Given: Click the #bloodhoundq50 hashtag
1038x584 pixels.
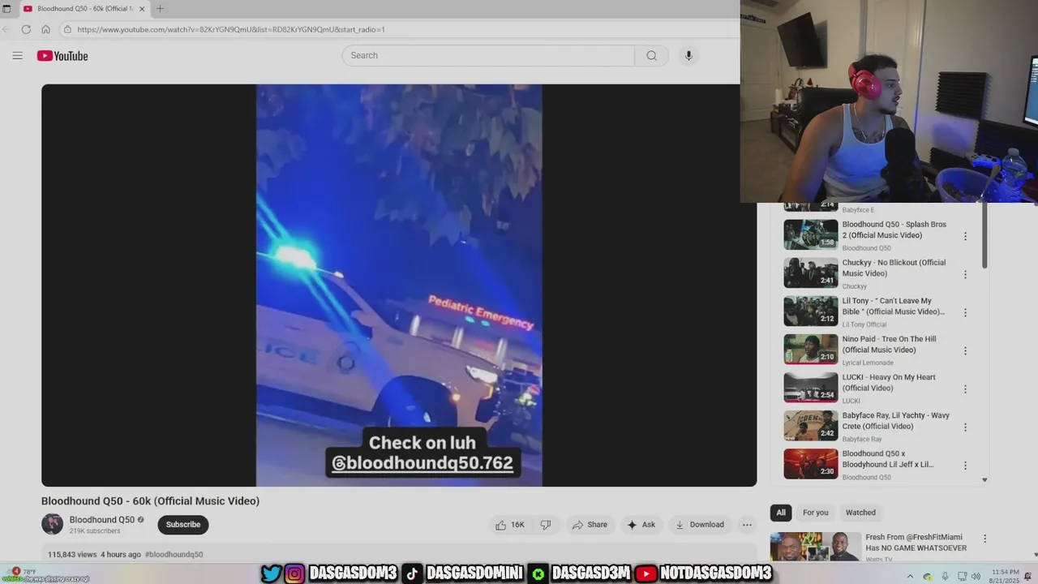Looking at the screenshot, I should click(174, 555).
